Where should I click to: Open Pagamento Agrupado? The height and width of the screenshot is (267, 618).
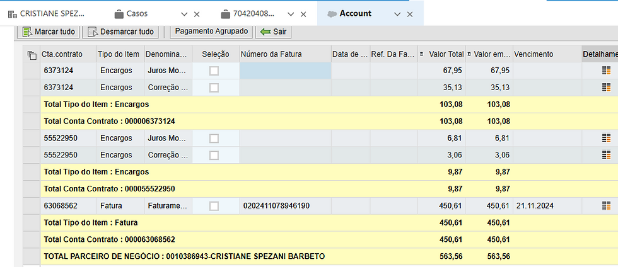point(212,31)
